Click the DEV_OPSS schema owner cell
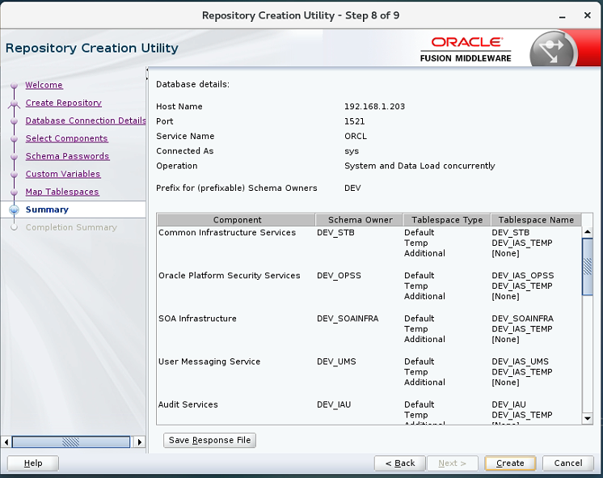The image size is (603, 478). point(339,276)
